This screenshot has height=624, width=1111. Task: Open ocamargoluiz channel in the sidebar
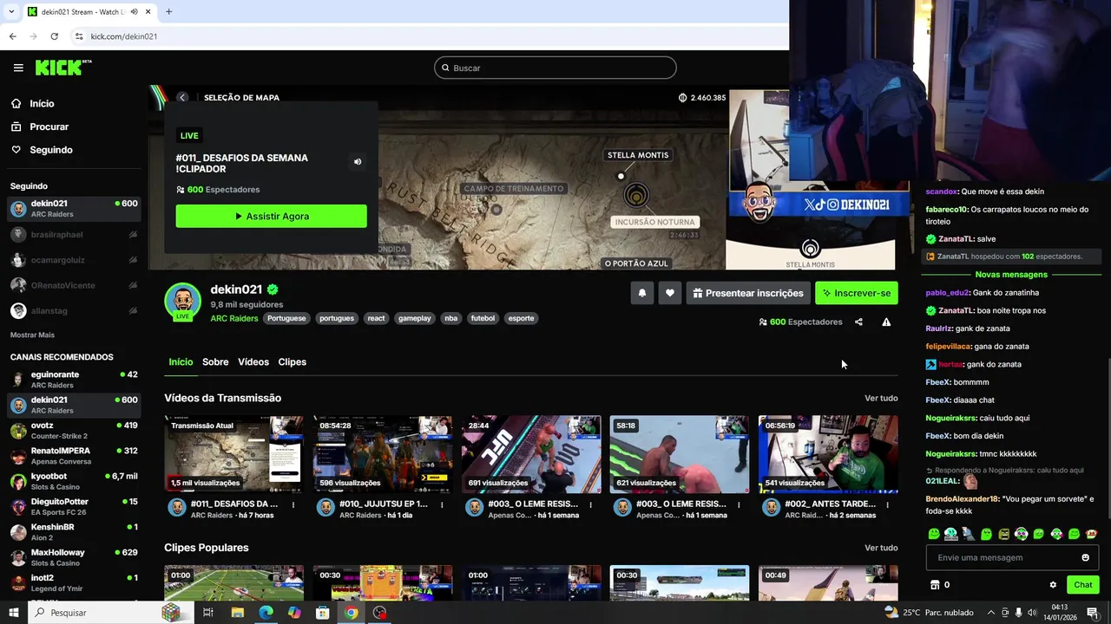coord(74,260)
